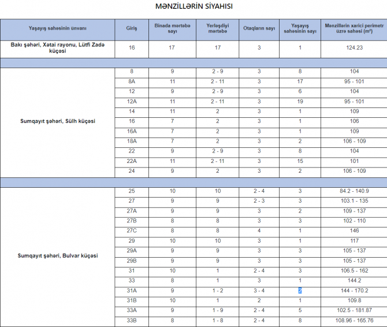
Task: Click the highlighted 2 in row 31A
Action: [300, 290]
